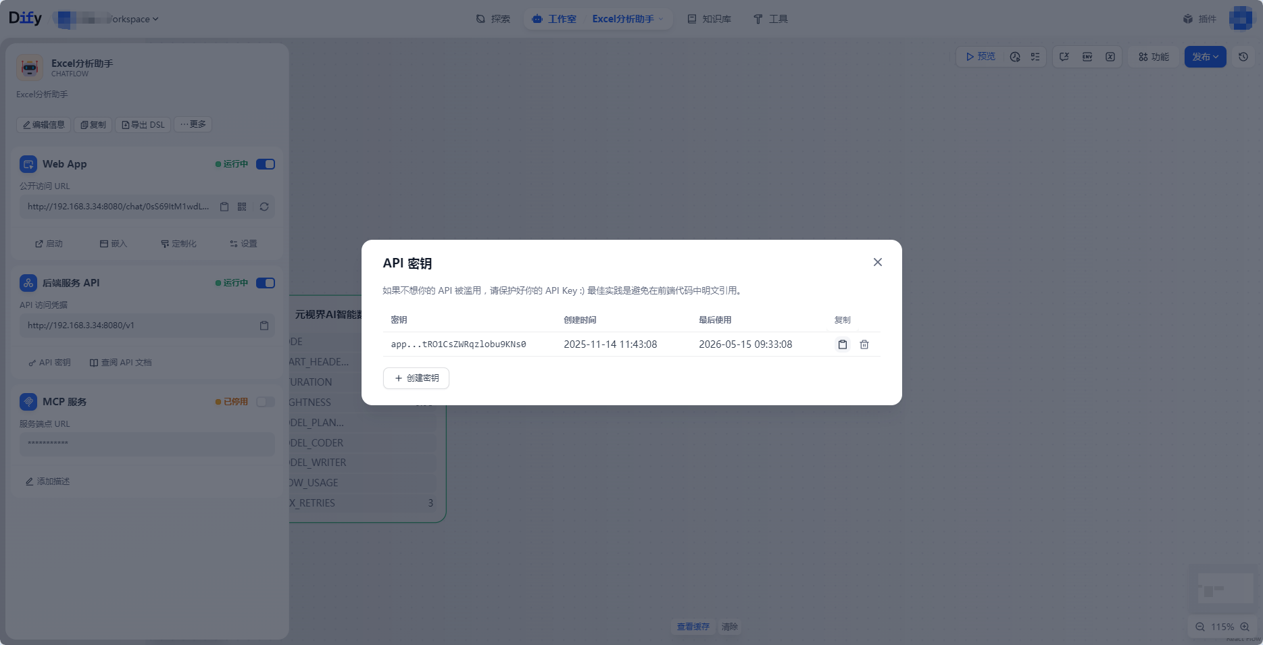This screenshot has width=1263, height=645.
Task: Open the workspace dropdown
Action: (x=107, y=19)
